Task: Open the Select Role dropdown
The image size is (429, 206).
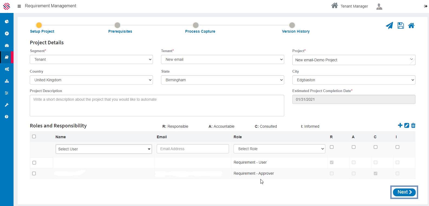Action: (279, 149)
